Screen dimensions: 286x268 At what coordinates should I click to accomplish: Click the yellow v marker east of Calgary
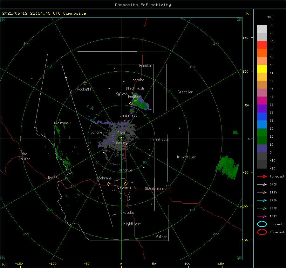132,182
